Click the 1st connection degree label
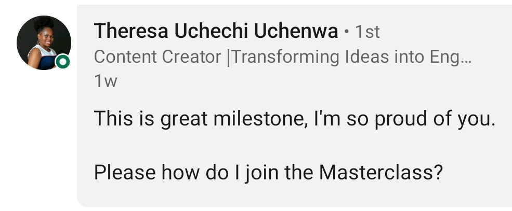The width and height of the screenshot is (512, 211). [367, 32]
